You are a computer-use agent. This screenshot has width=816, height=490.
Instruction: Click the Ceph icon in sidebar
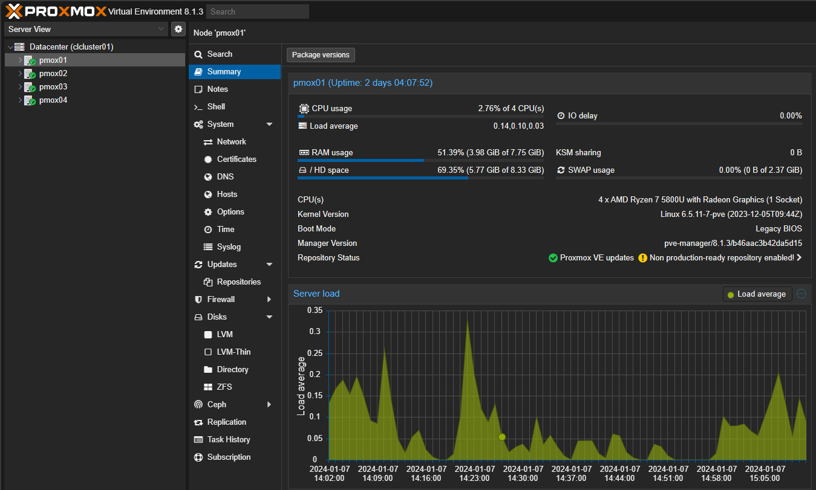198,405
